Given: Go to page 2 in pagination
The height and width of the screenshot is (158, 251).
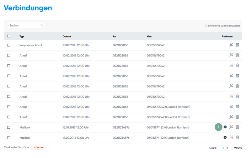Looking at the screenshot, I should 227,148.
